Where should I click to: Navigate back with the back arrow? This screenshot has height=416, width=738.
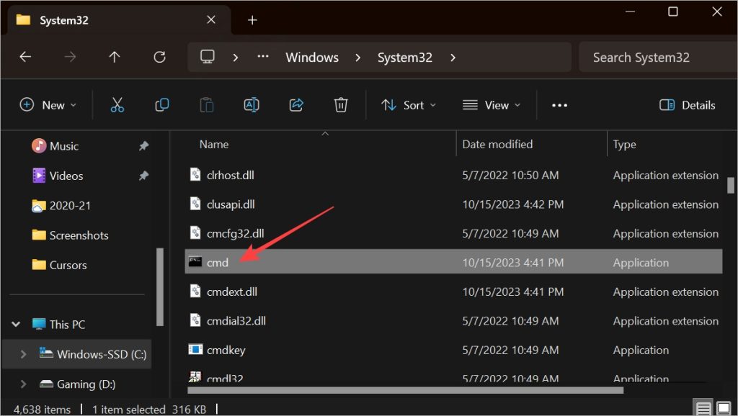[25, 57]
